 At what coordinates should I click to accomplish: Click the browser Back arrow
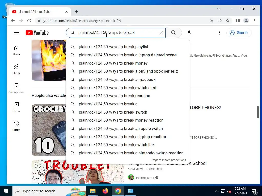13,21
